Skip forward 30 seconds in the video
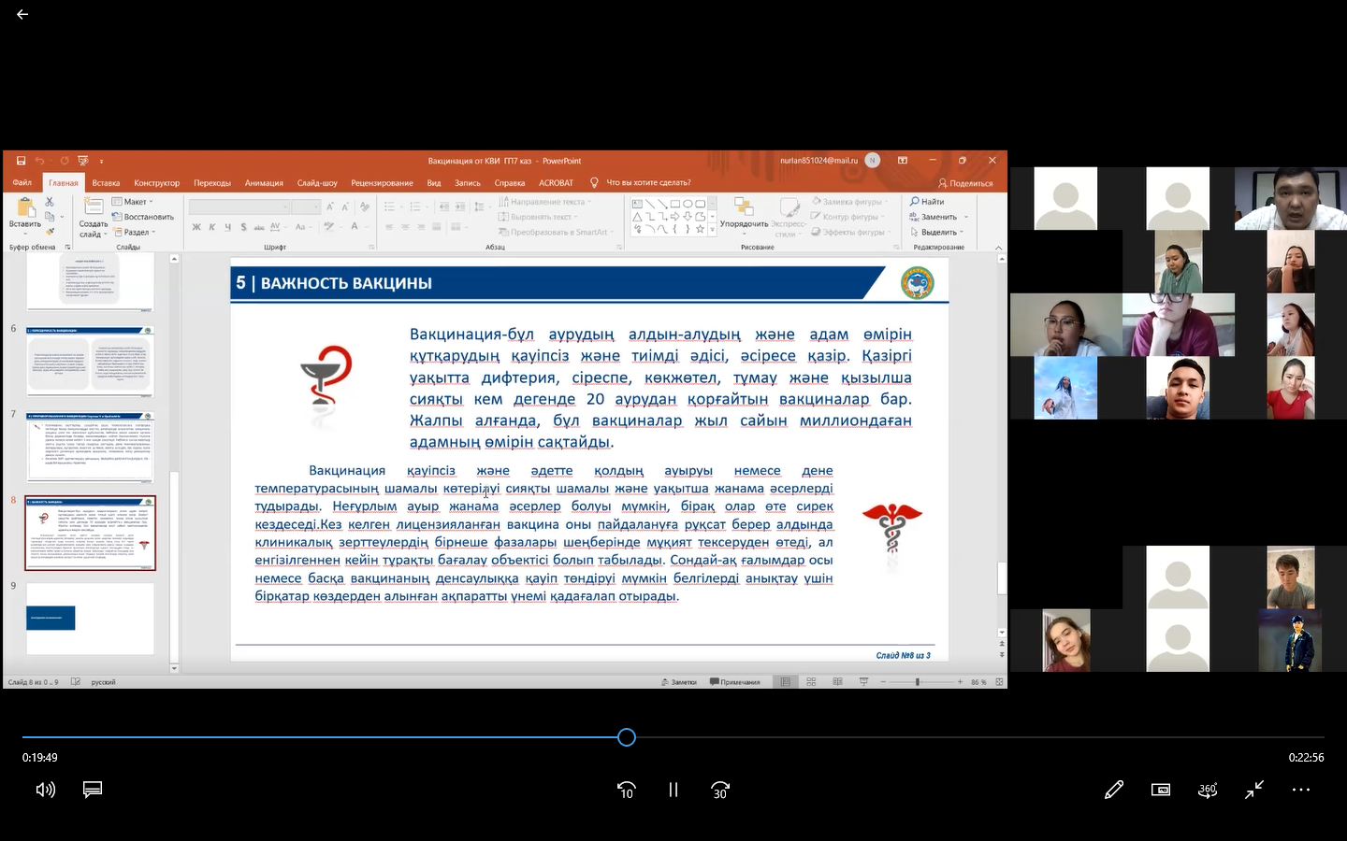 coord(719,790)
